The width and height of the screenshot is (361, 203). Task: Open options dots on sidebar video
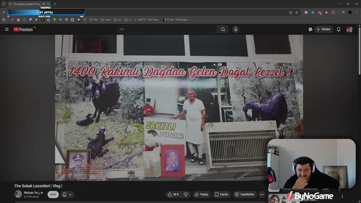(342, 196)
